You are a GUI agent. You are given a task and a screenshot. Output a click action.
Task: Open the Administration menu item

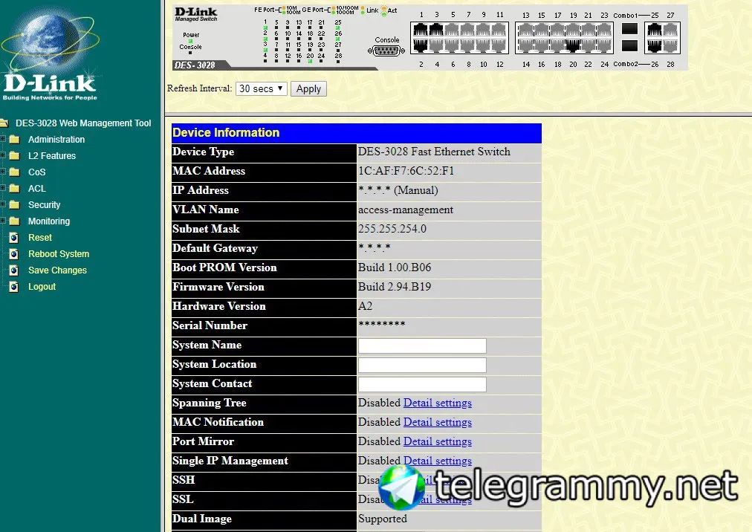[x=56, y=140]
